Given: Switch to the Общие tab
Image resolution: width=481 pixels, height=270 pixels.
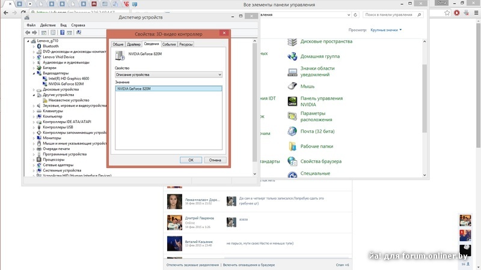Looking at the screenshot, I should (118, 44).
